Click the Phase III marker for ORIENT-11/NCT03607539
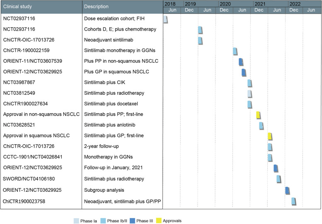Image resolution: width=322 pixels, height=224 pixels. [x=241, y=62]
